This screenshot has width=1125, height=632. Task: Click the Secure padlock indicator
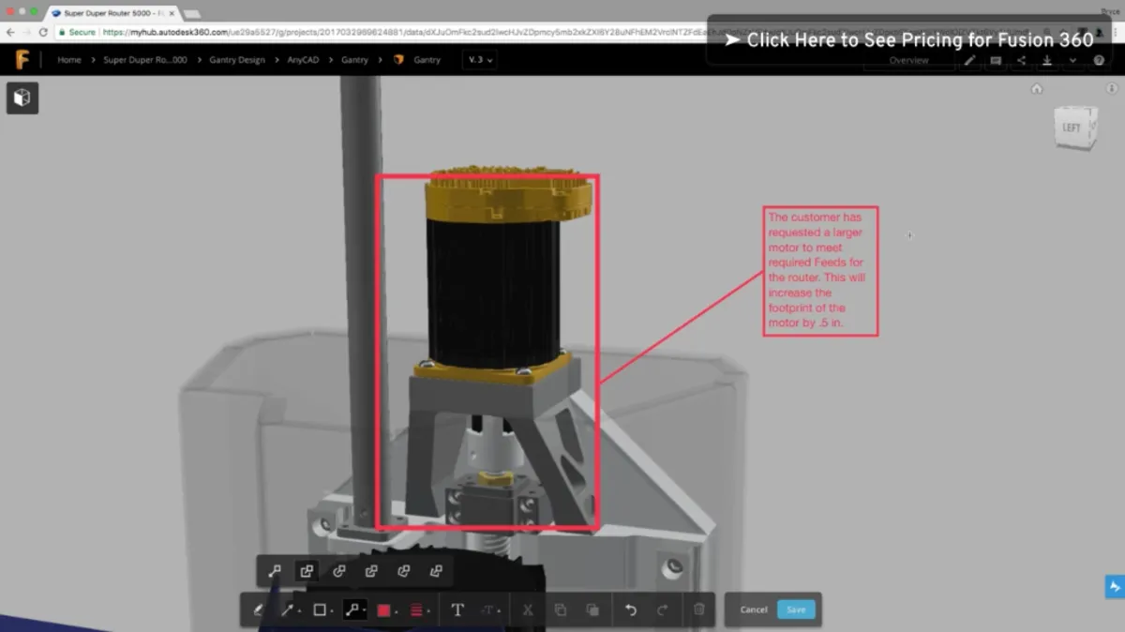pos(77,32)
